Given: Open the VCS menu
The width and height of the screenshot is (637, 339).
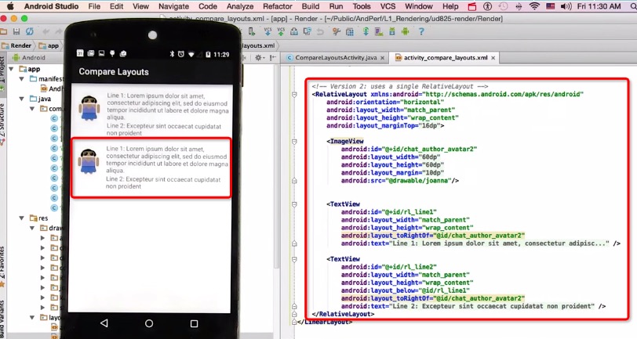Looking at the screenshot, I should tap(388, 6).
